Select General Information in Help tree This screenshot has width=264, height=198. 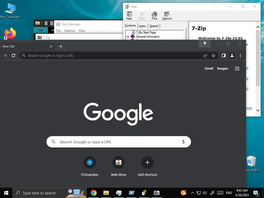148,37
